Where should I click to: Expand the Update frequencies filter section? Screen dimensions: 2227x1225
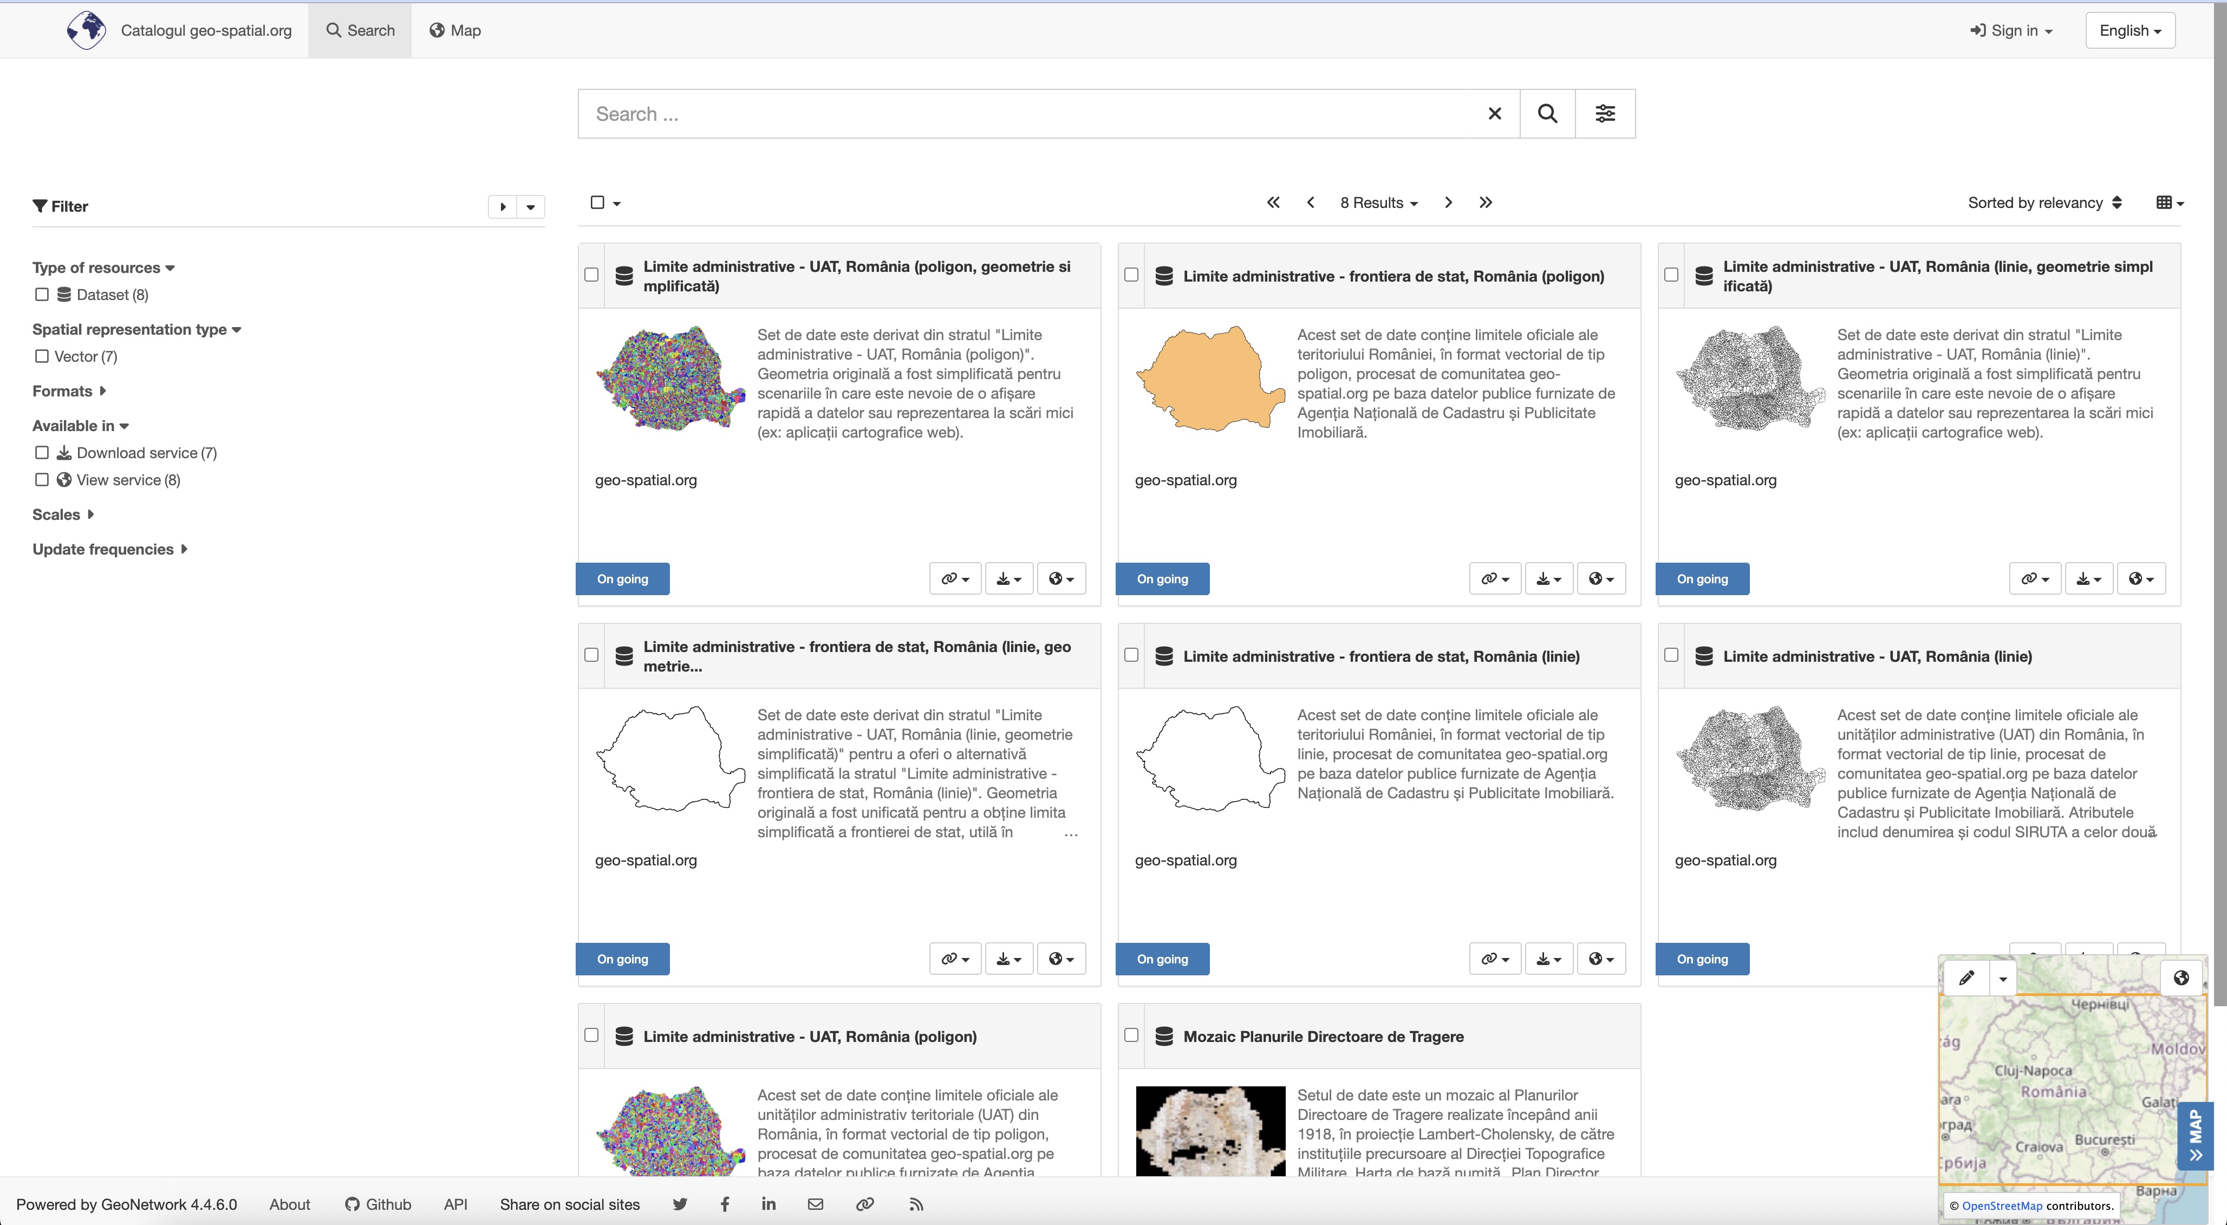click(x=110, y=549)
